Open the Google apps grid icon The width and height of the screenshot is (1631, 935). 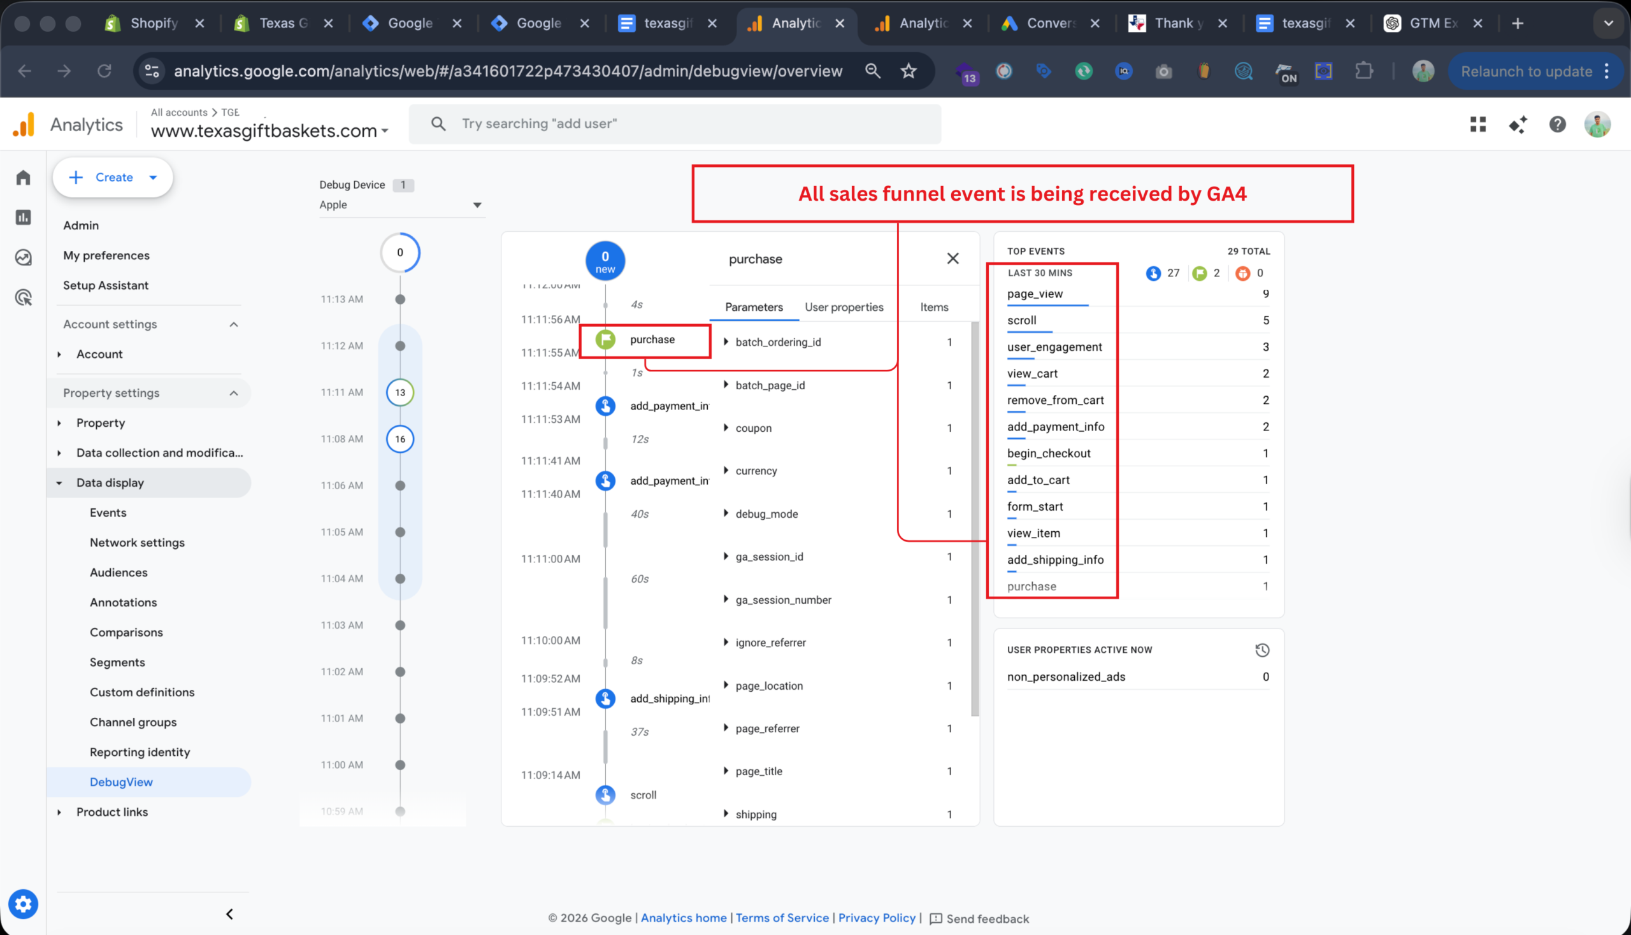[x=1477, y=125]
